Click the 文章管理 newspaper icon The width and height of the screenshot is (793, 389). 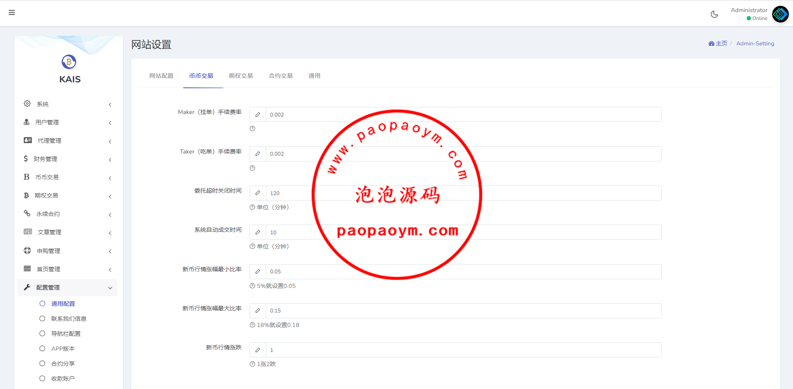pos(28,232)
